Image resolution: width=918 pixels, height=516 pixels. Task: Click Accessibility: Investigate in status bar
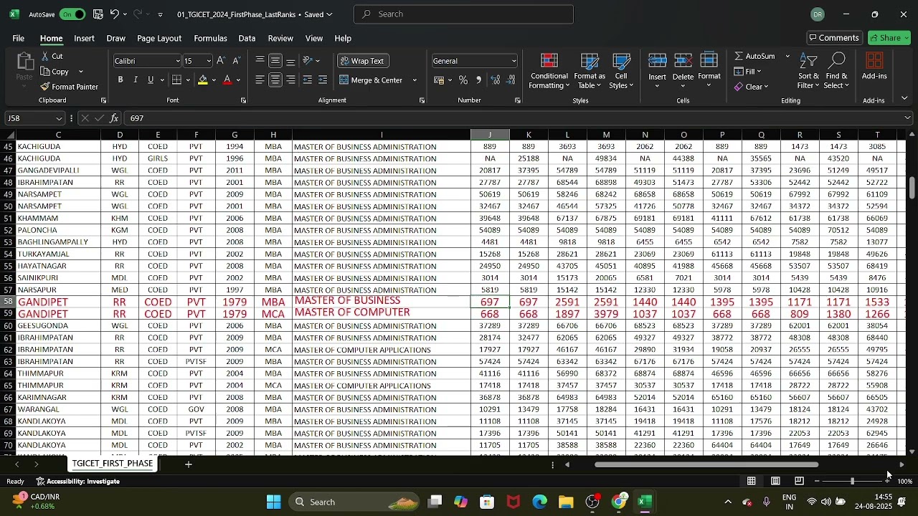pyautogui.click(x=77, y=482)
